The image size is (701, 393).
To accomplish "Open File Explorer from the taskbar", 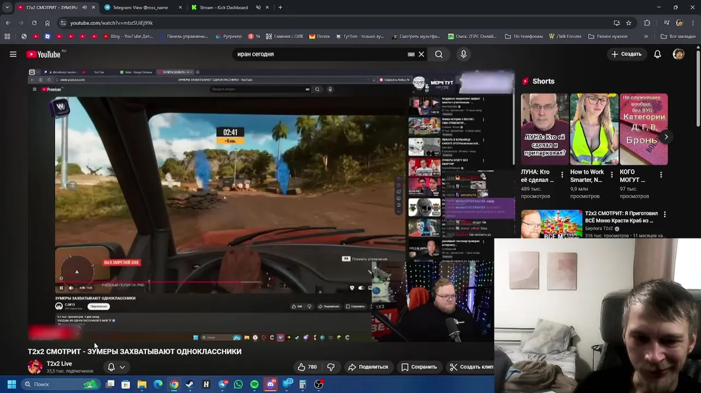I will 142,384.
